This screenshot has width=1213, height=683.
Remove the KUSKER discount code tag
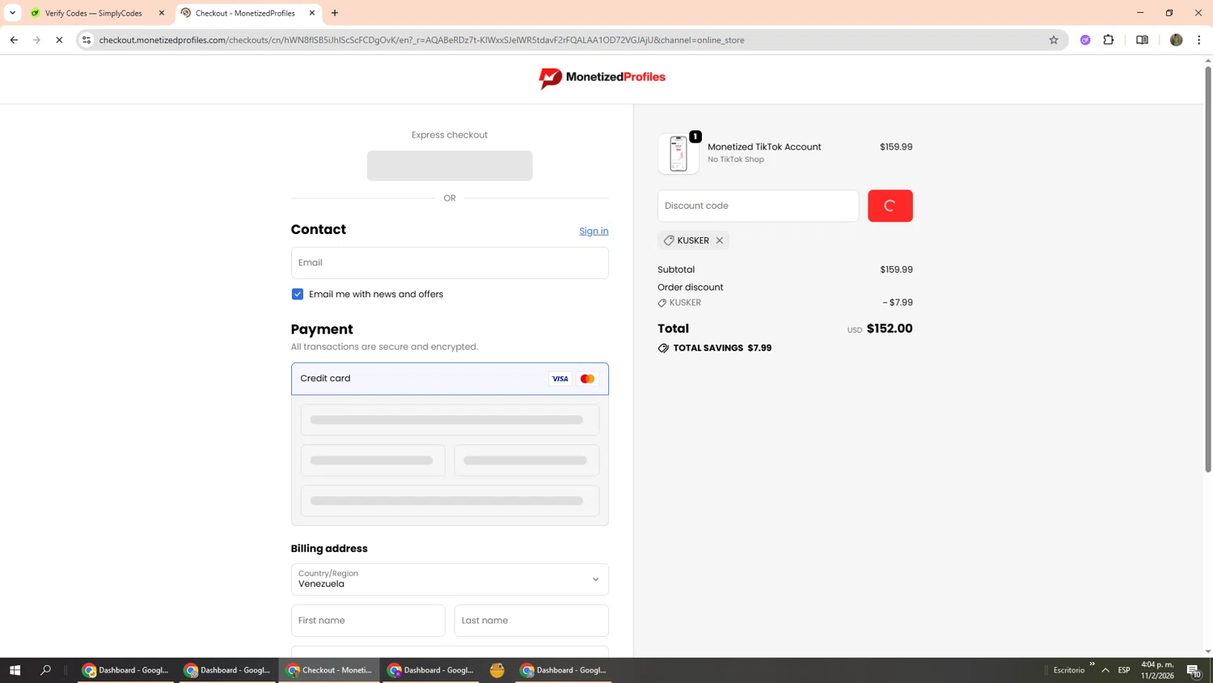pyautogui.click(x=719, y=240)
